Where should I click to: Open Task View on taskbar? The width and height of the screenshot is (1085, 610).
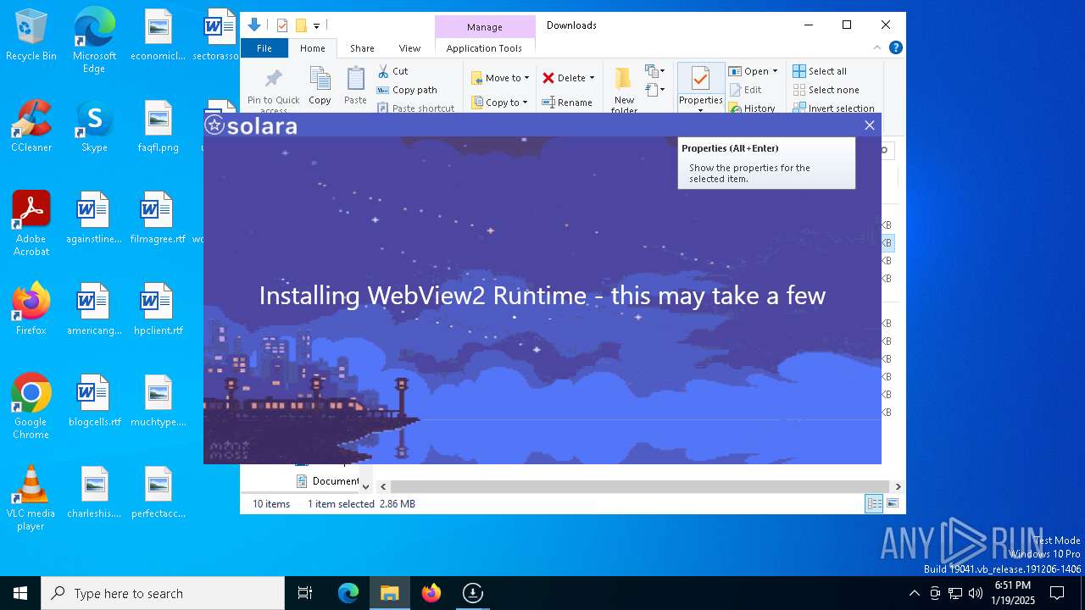pyautogui.click(x=305, y=593)
